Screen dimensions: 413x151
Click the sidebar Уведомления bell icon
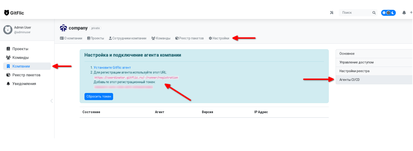click(x=8, y=84)
